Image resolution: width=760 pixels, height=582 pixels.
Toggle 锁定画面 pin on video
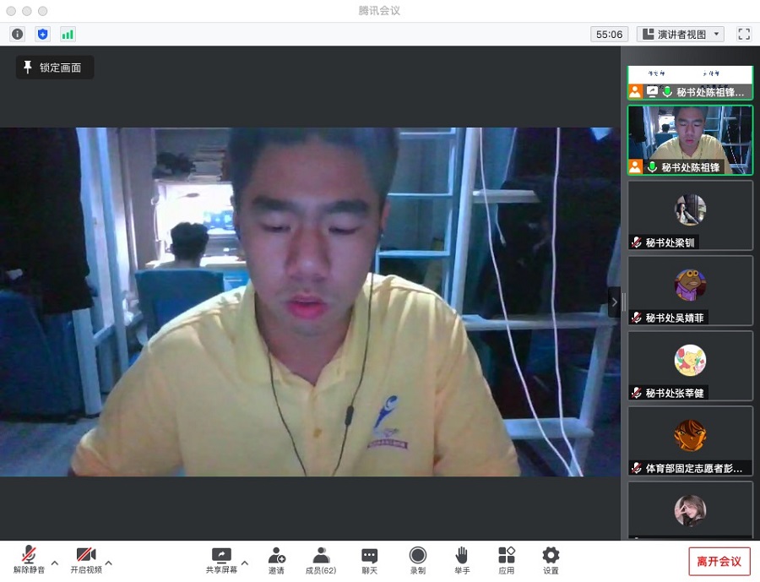[54, 68]
